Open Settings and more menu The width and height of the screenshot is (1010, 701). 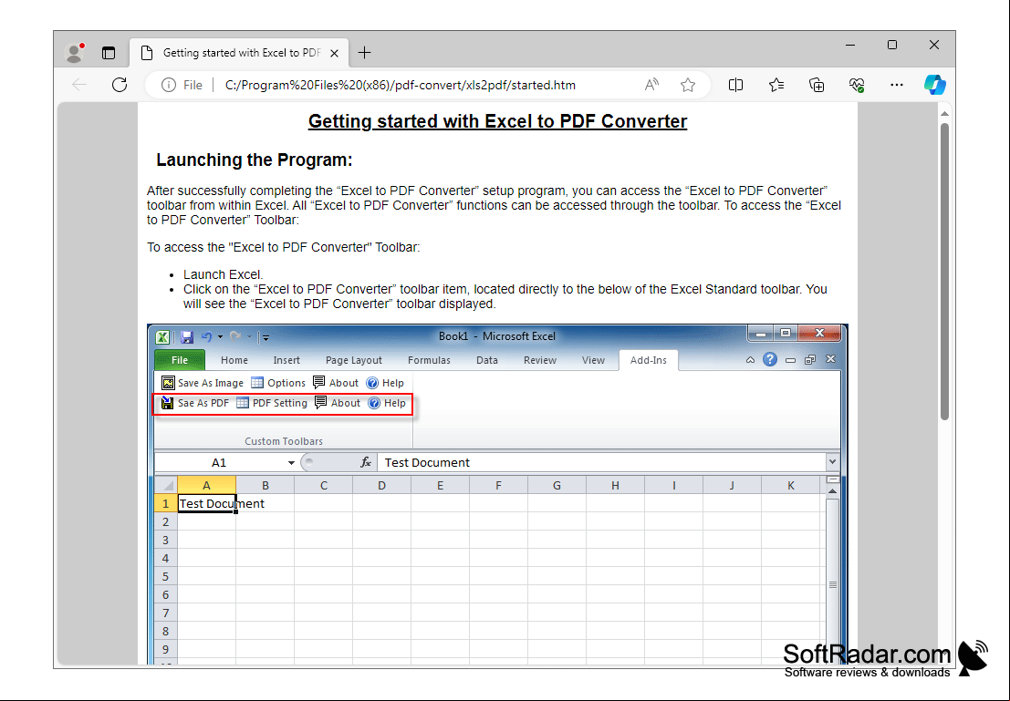[x=897, y=85]
